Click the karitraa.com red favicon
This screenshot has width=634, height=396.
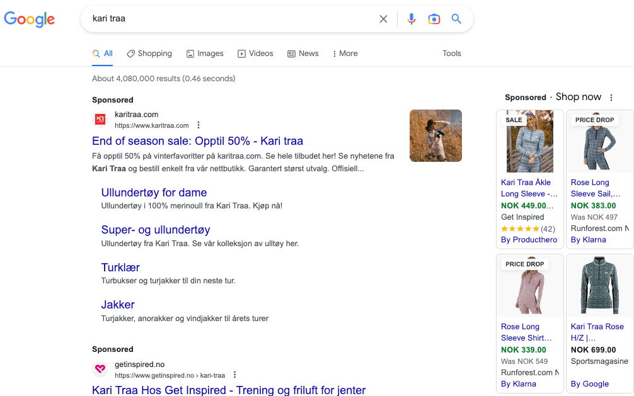click(x=100, y=119)
